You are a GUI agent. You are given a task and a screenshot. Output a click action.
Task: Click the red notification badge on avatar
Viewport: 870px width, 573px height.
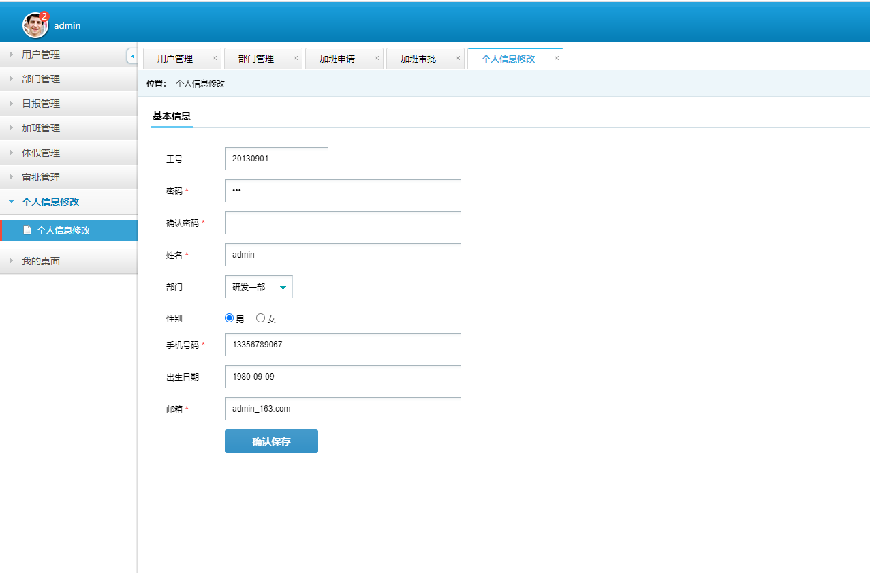44,16
